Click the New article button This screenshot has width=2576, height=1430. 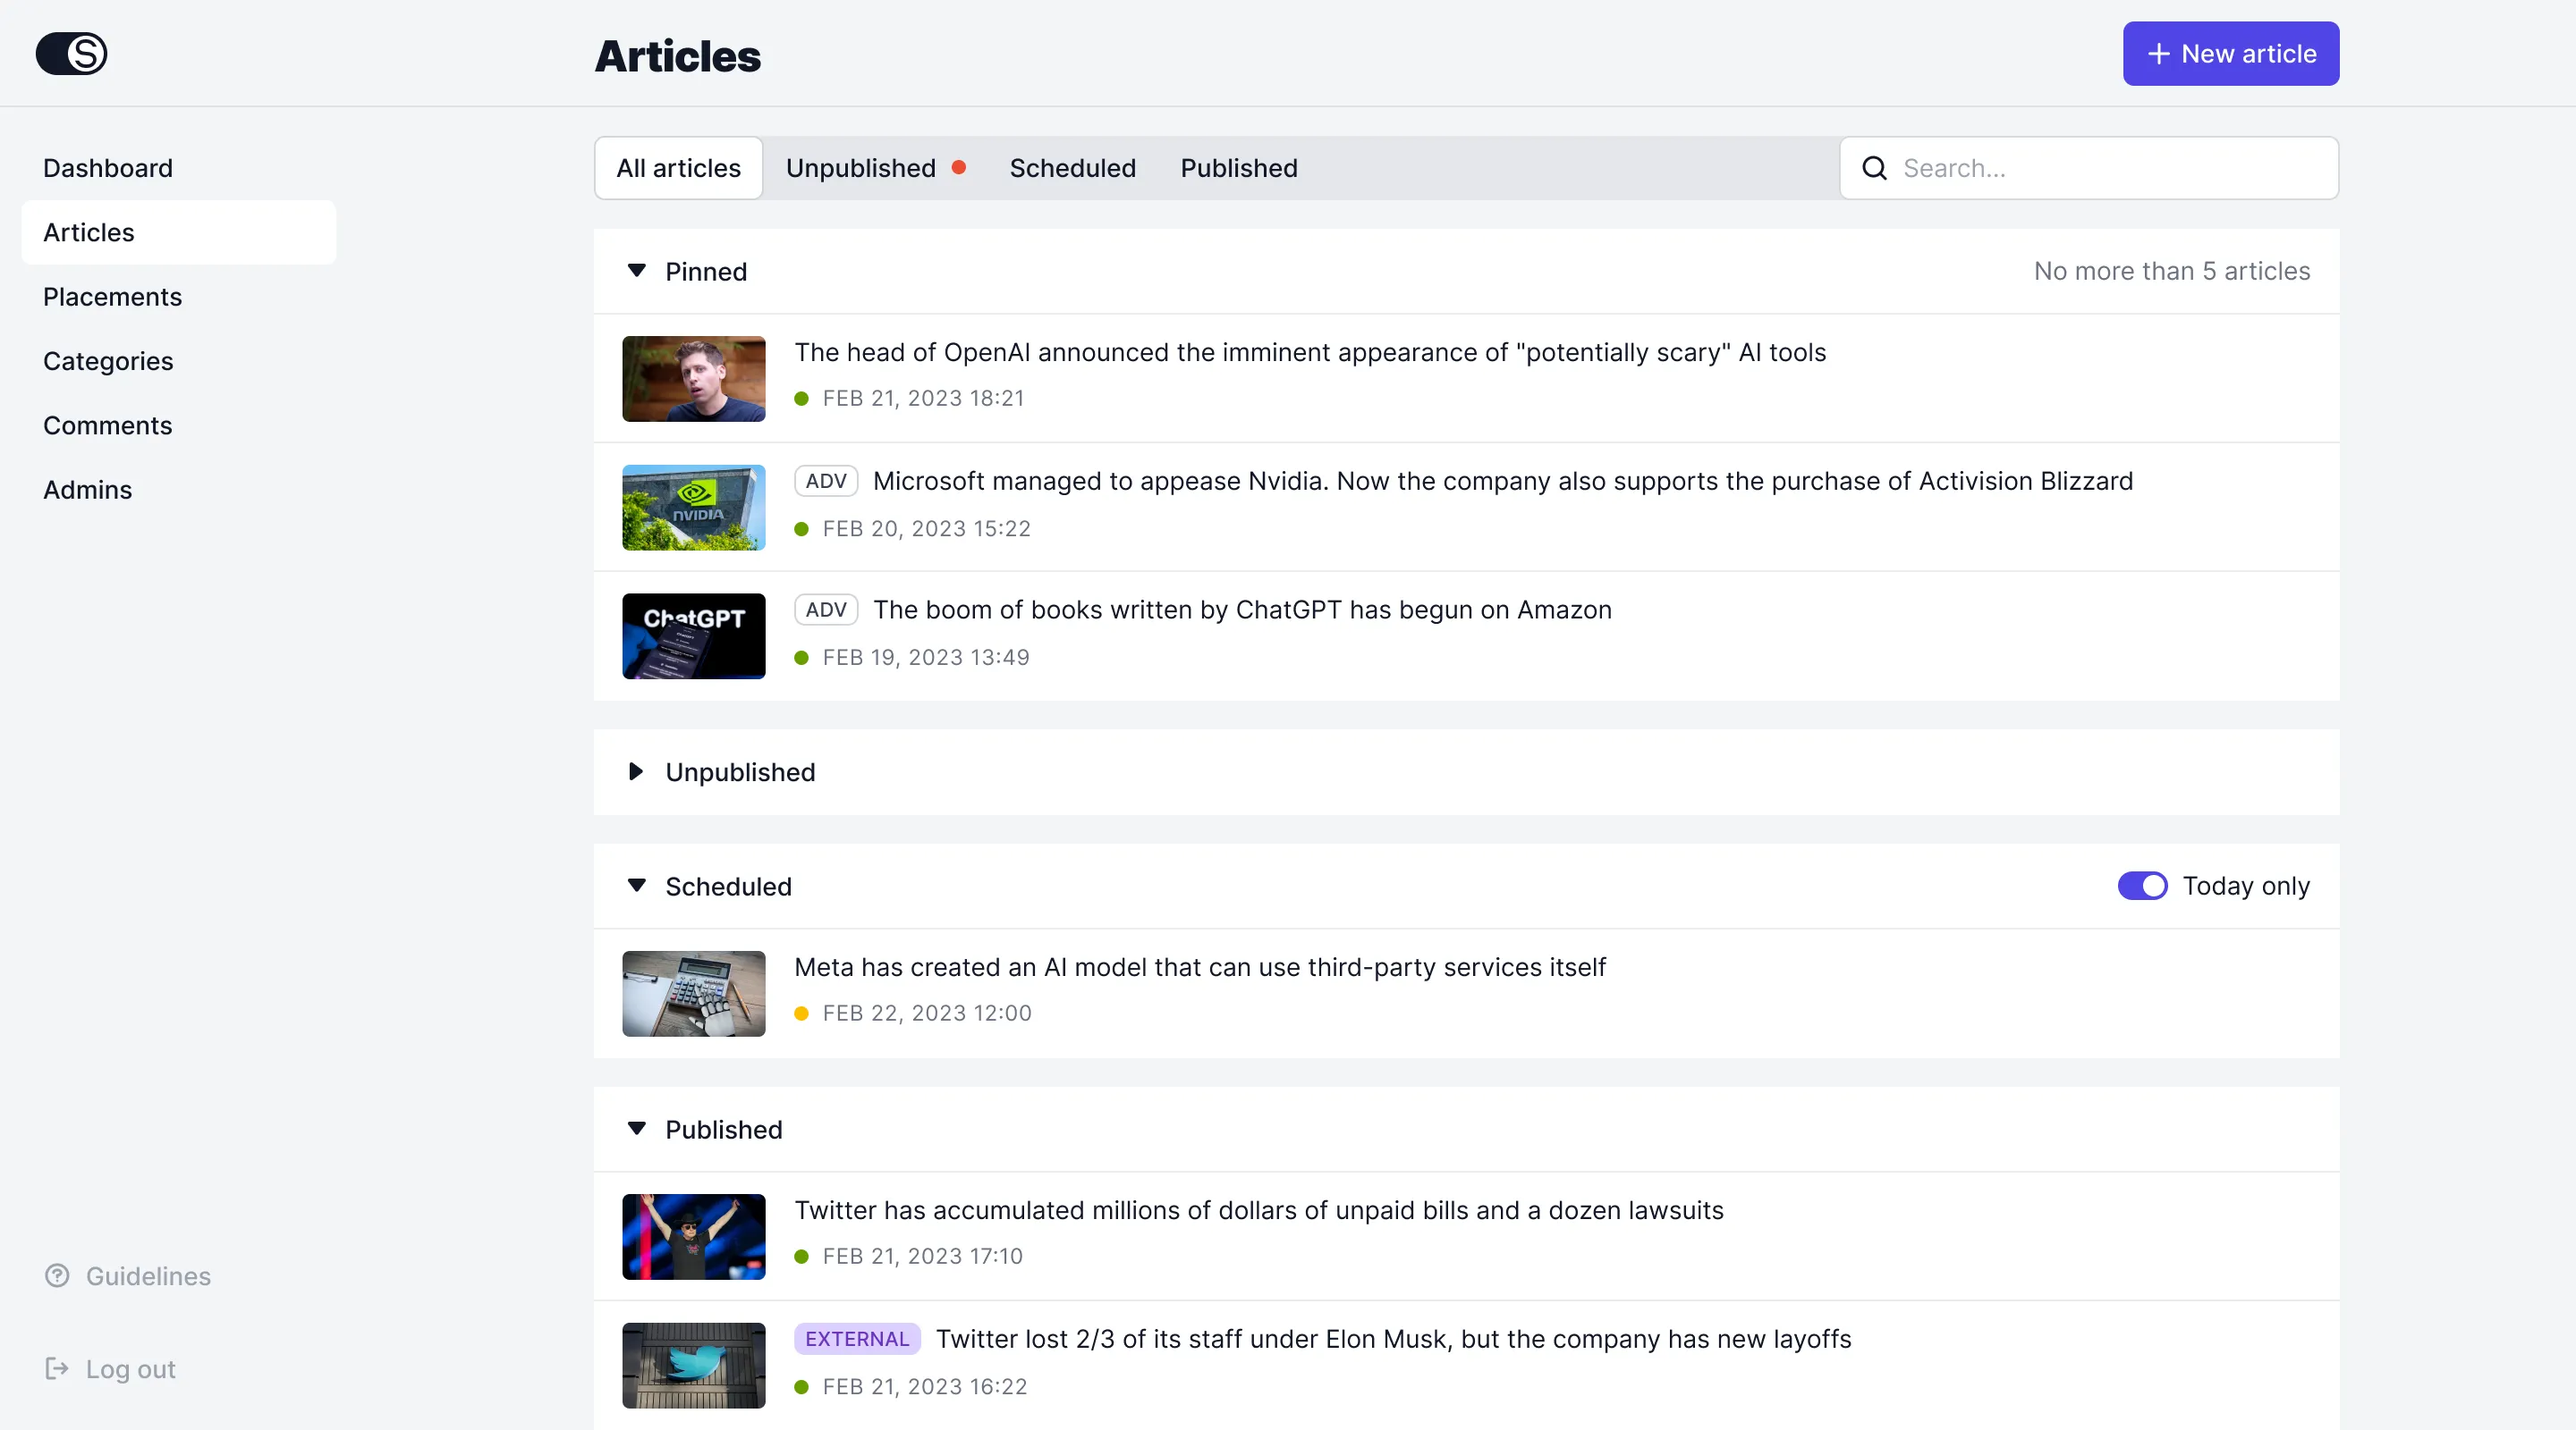click(x=2230, y=54)
